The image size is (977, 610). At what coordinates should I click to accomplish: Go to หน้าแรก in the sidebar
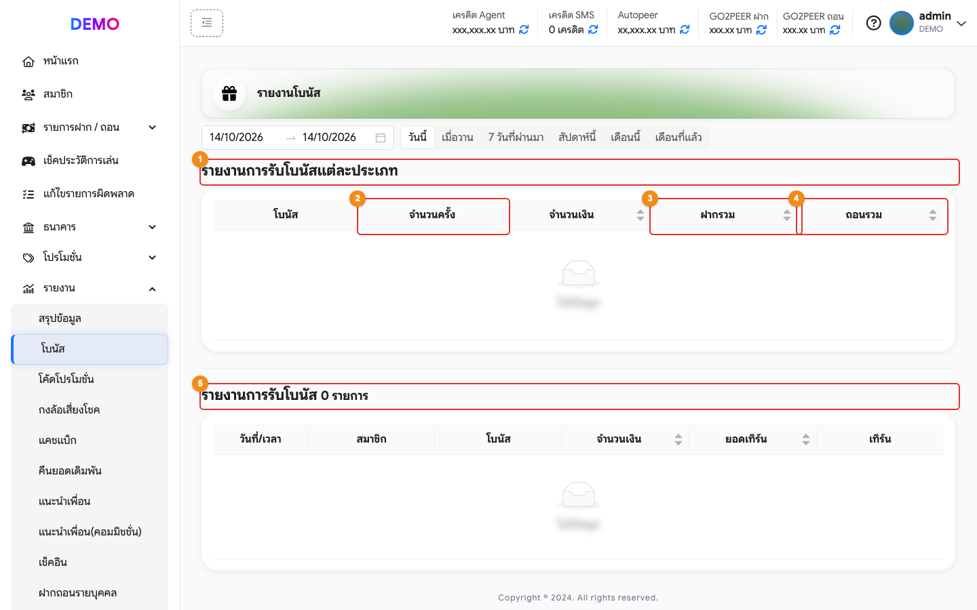point(90,61)
